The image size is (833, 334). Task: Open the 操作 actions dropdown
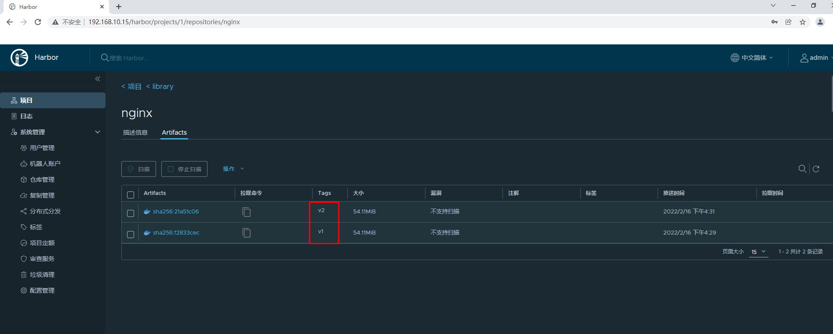[233, 169]
